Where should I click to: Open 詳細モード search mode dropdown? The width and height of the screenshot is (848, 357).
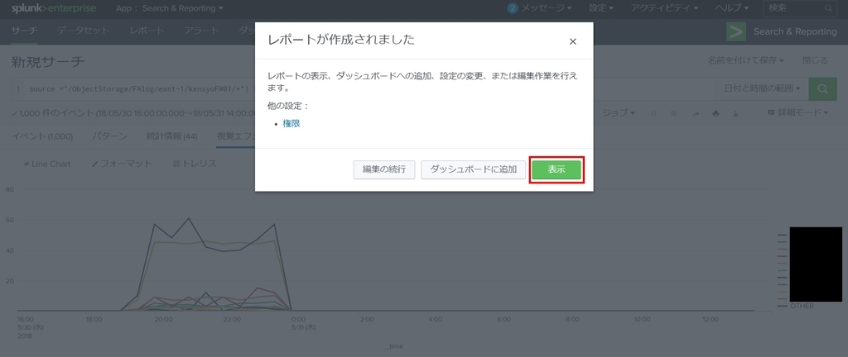(797, 112)
